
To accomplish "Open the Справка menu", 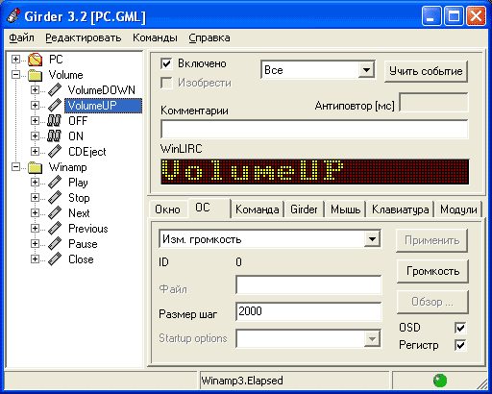I will pyautogui.click(x=209, y=37).
